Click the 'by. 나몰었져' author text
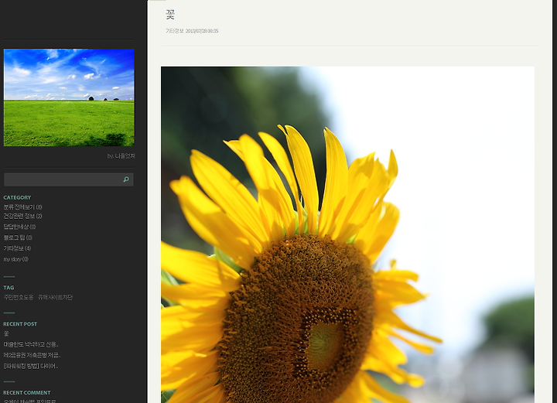The width and height of the screenshot is (557, 403). coord(121,156)
